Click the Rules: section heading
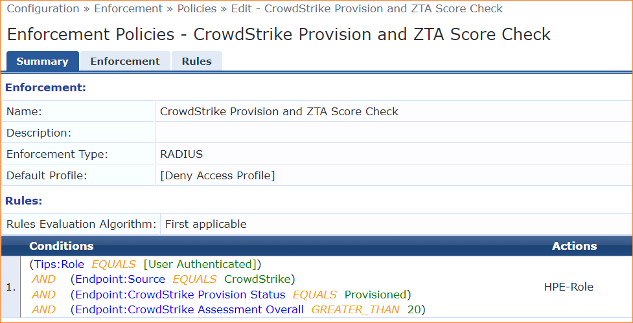Screen dimensions: 633x323 tap(23, 201)
